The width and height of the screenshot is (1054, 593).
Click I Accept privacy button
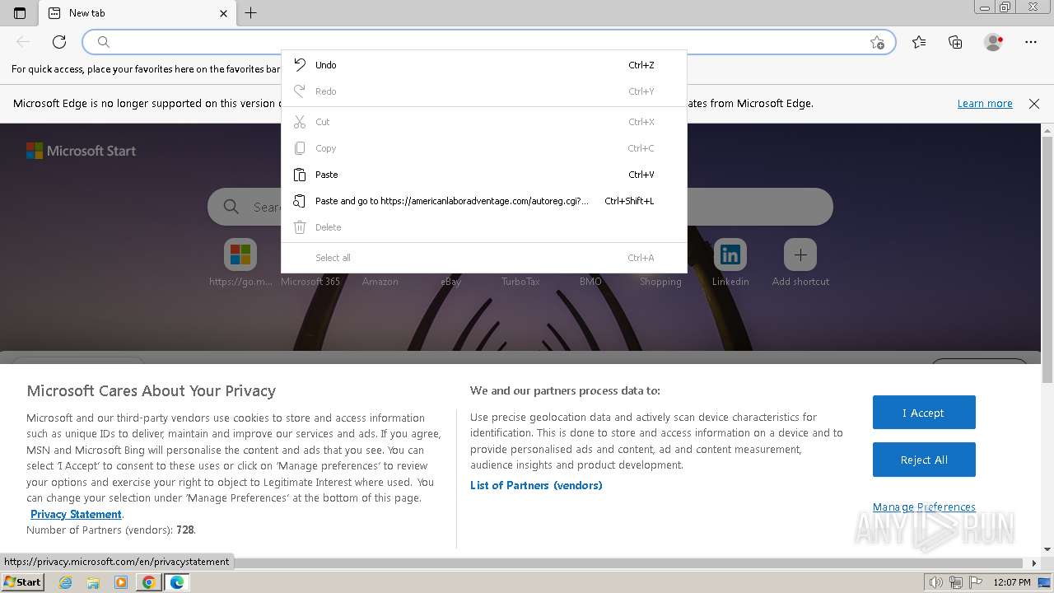(924, 413)
